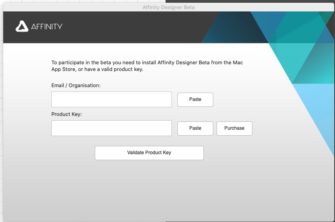Paste the product key from clipboard
The height and width of the screenshot is (222, 335).
[195, 129]
